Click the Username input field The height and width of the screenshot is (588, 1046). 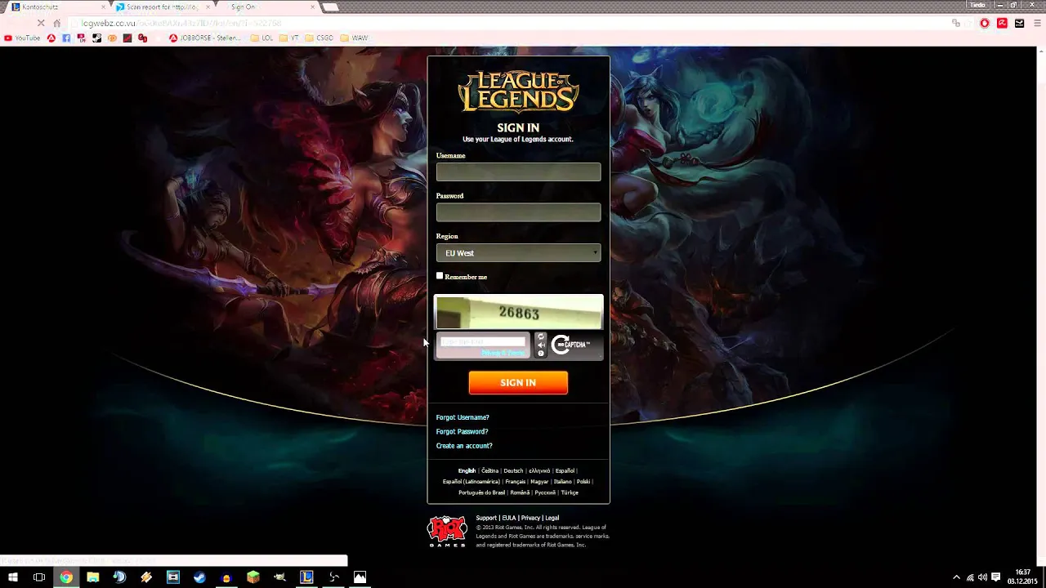pos(518,171)
